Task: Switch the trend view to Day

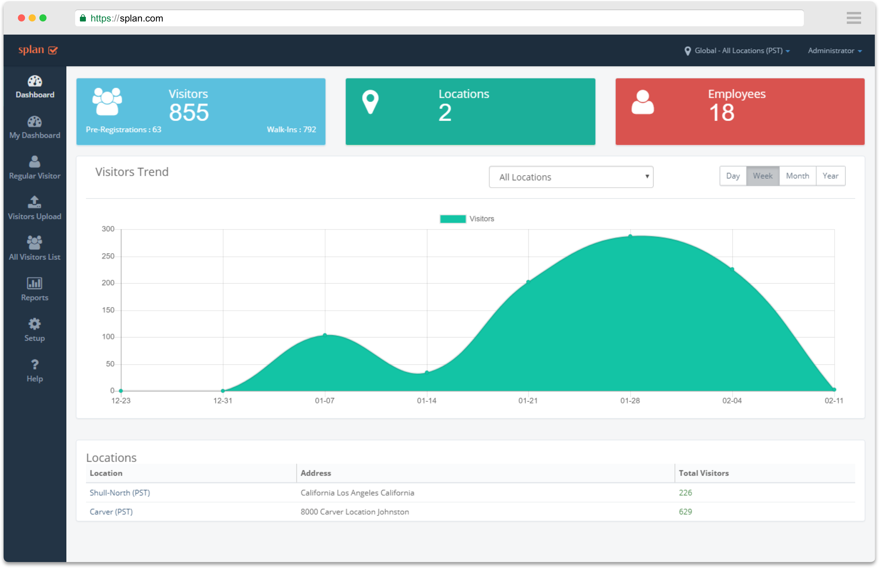Action: coord(733,176)
